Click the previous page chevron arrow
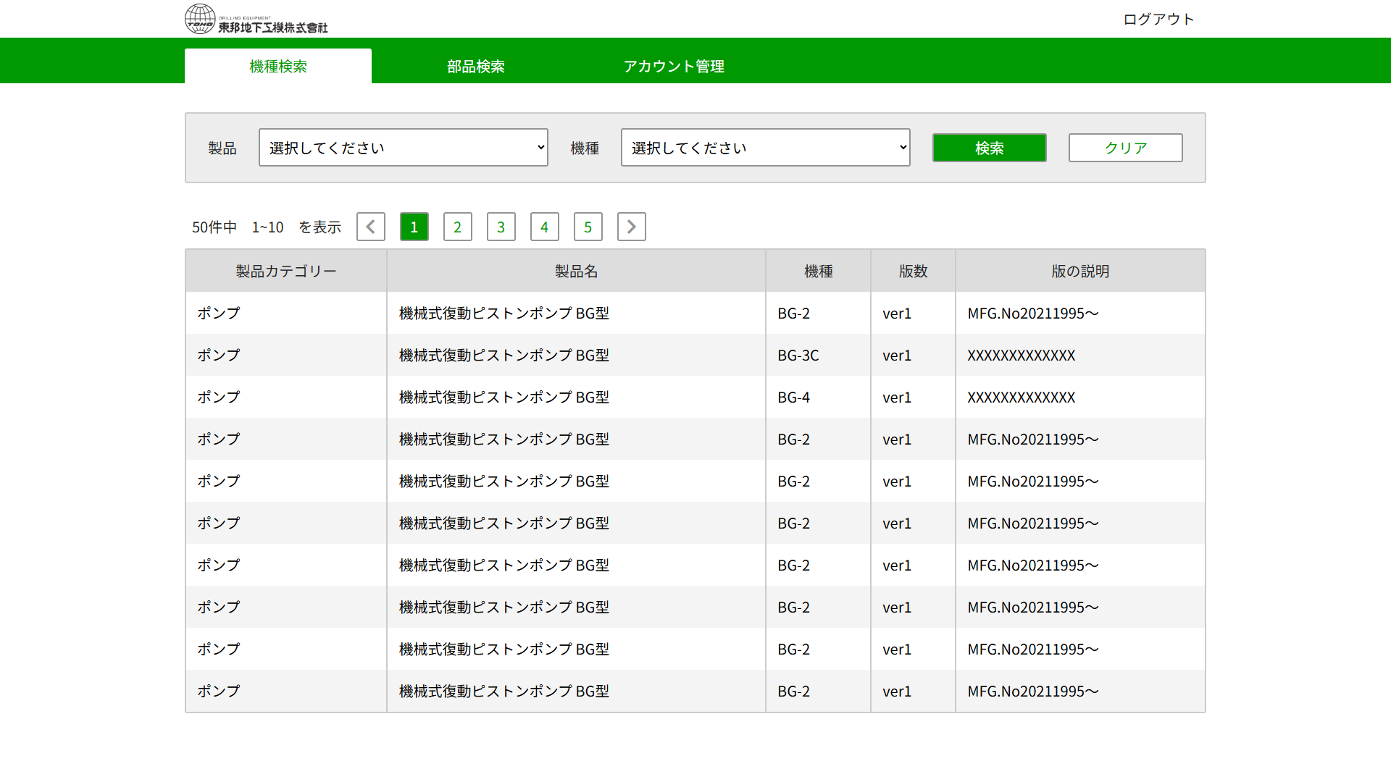Screen dimensions: 1391x782 (x=370, y=227)
